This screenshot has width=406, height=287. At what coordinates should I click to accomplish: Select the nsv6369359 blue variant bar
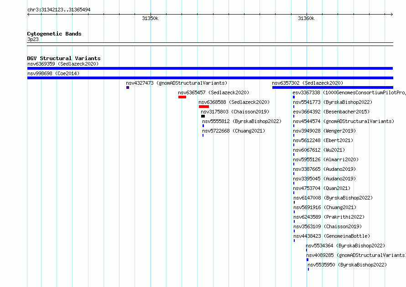(x=210, y=68)
